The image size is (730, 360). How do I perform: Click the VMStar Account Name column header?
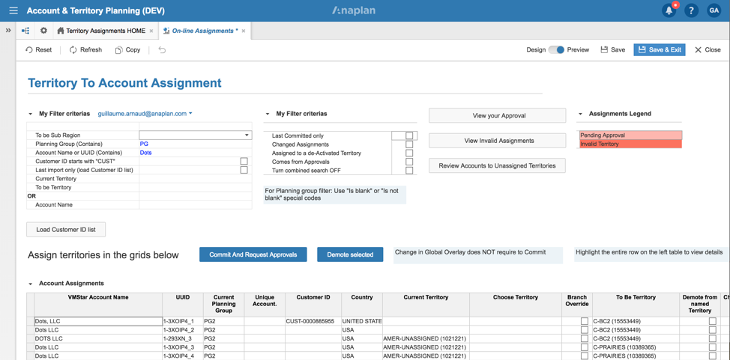(97, 304)
